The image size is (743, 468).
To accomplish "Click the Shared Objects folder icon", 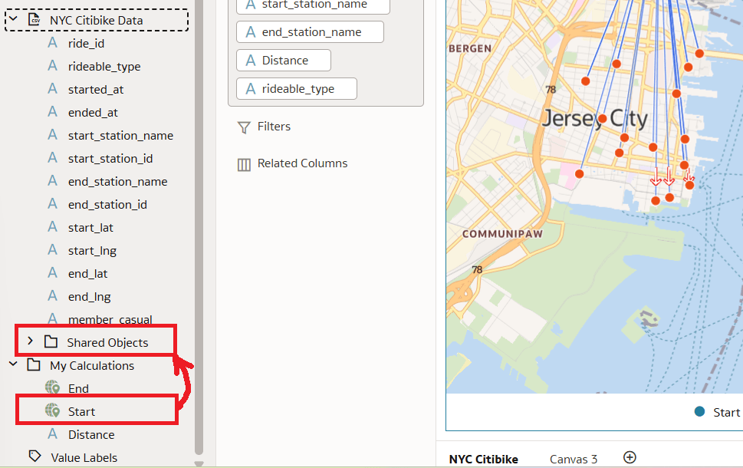I will tap(51, 341).
